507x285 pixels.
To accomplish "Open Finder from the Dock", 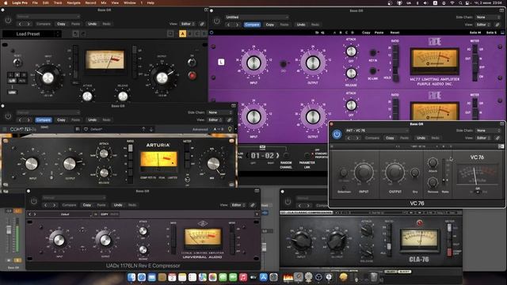I will pyautogui.click(x=132, y=277).
